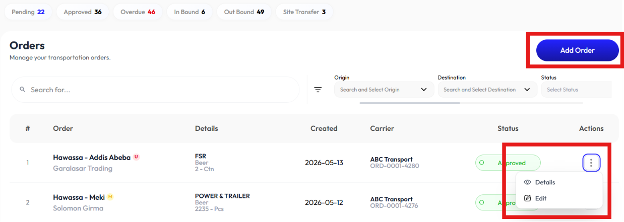Click the Add Order button
The width and height of the screenshot is (624, 222).
[578, 50]
